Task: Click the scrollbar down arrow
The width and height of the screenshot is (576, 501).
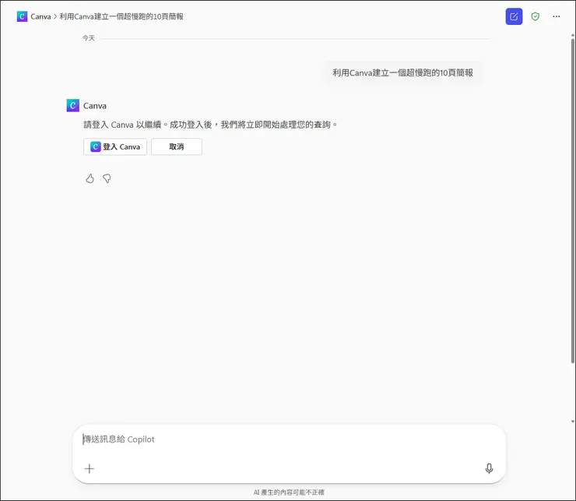Action: [573, 422]
